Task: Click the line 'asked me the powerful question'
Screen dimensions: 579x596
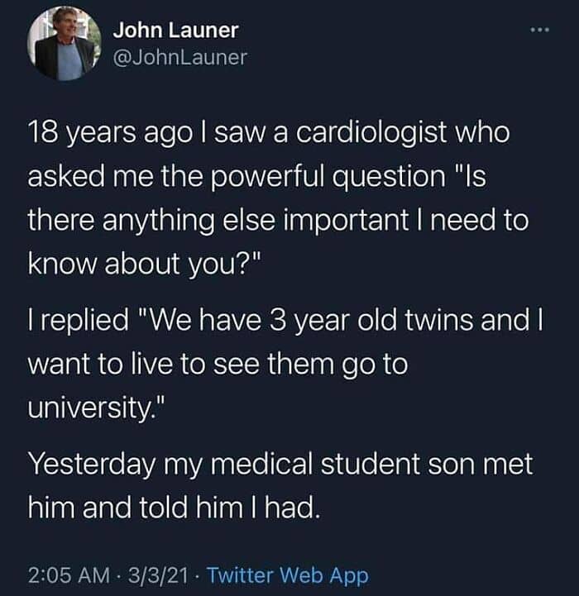Action: (x=256, y=177)
